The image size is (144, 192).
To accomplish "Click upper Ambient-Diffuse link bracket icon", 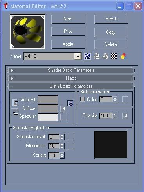I will tap(14, 102).
